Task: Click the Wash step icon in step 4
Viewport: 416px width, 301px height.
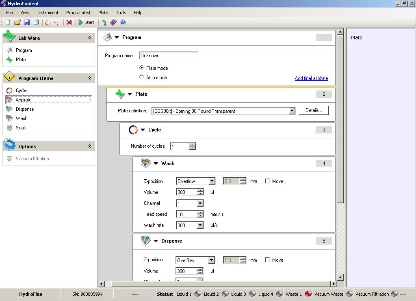Action: pyautogui.click(x=146, y=163)
